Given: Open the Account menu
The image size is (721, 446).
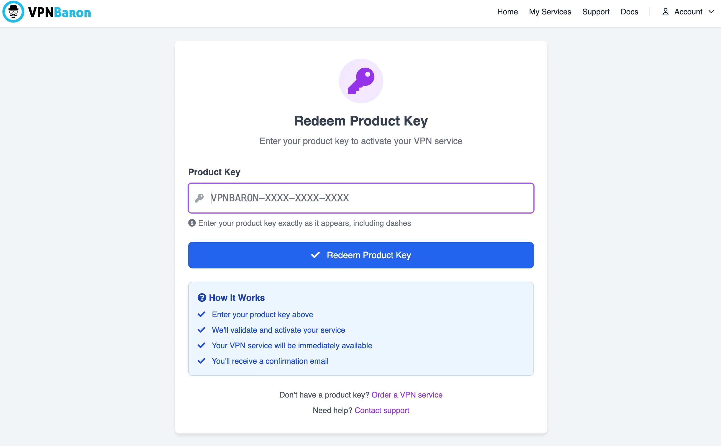Looking at the screenshot, I should [x=689, y=12].
